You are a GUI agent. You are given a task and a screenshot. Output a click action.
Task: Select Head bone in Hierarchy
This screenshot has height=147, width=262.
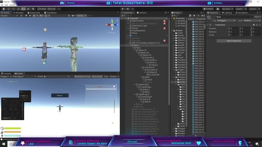(x=149, y=80)
